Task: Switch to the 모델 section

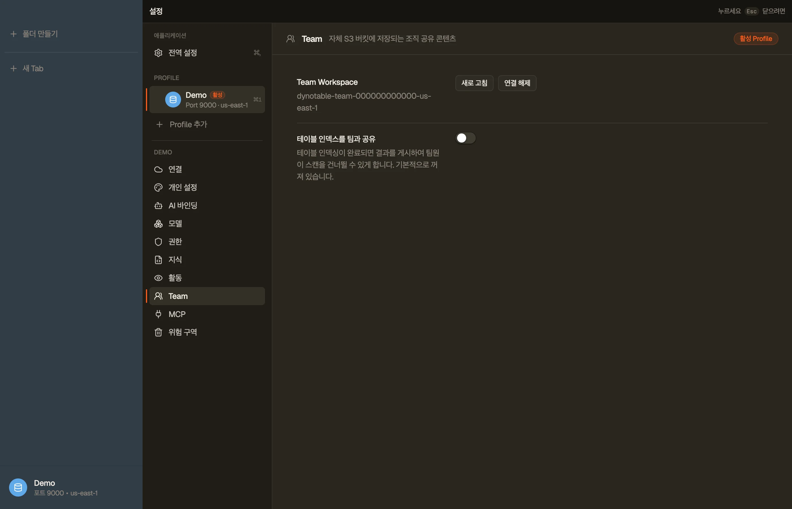Action: tap(207, 224)
